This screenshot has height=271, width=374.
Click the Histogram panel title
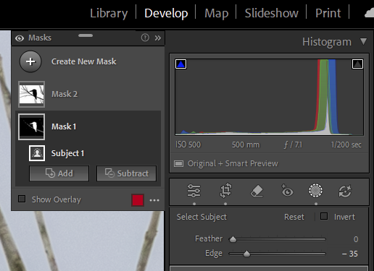click(327, 42)
